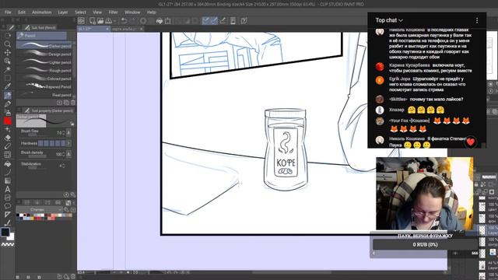
Task: Open the Animation menu
Action: tap(41, 12)
